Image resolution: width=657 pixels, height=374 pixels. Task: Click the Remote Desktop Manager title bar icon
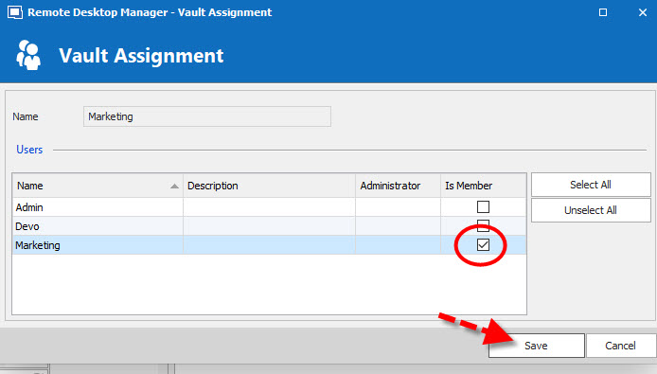click(x=15, y=12)
